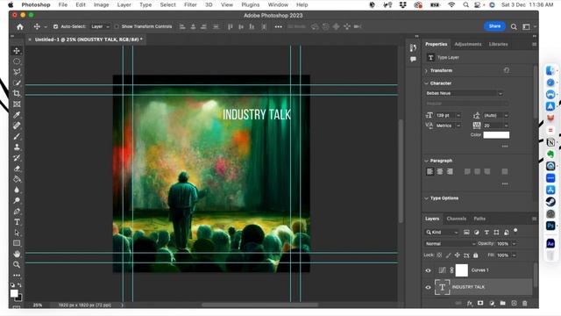Select the Move tool in the toolbar

coord(17,51)
